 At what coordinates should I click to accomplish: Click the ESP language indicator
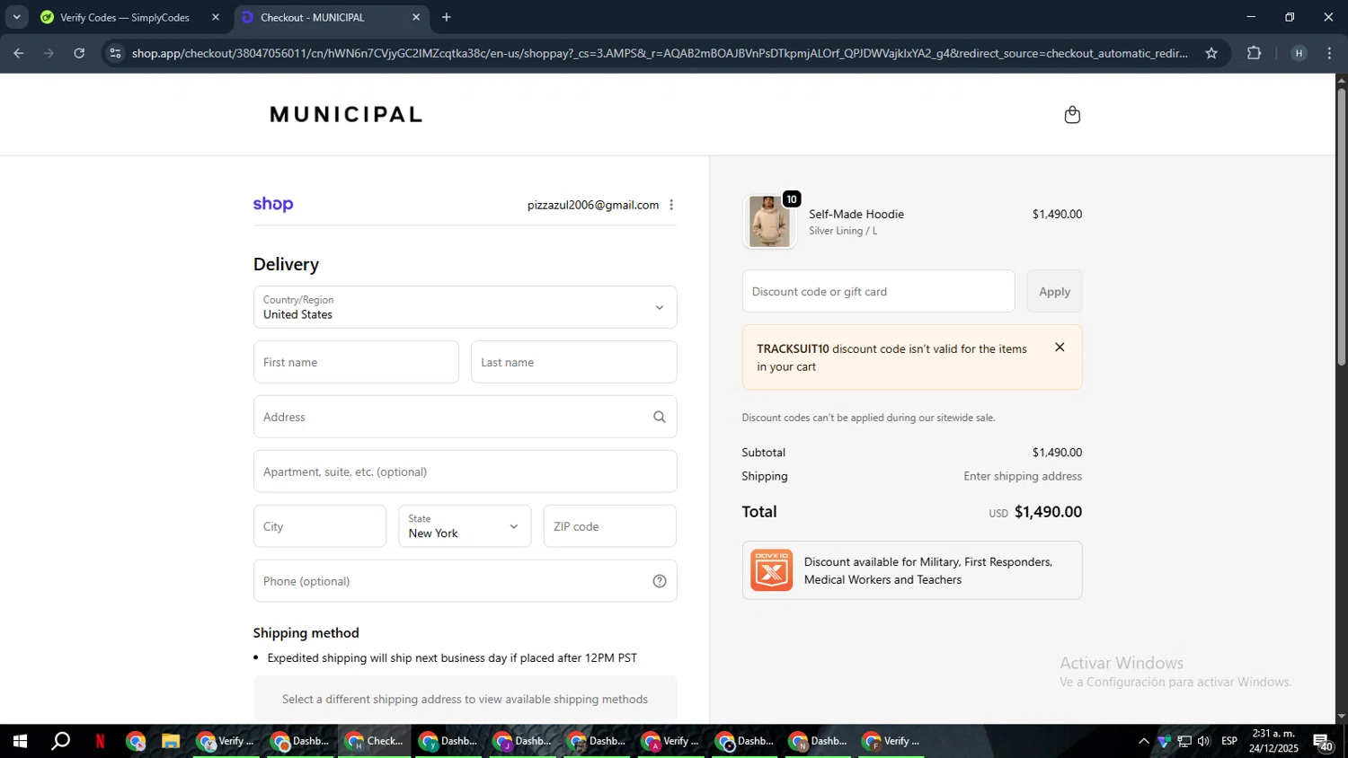(1229, 741)
